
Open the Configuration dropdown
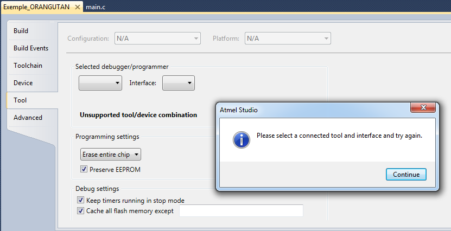pos(157,39)
